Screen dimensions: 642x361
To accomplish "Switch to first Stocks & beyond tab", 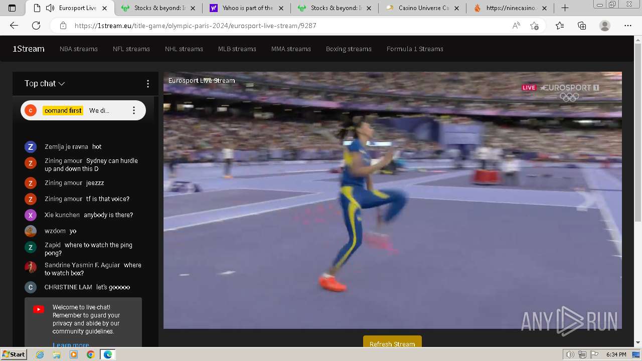I will (159, 8).
